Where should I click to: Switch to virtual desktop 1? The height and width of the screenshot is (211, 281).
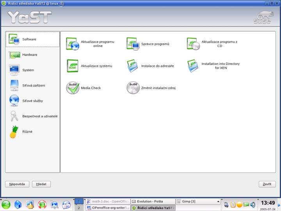(79, 202)
